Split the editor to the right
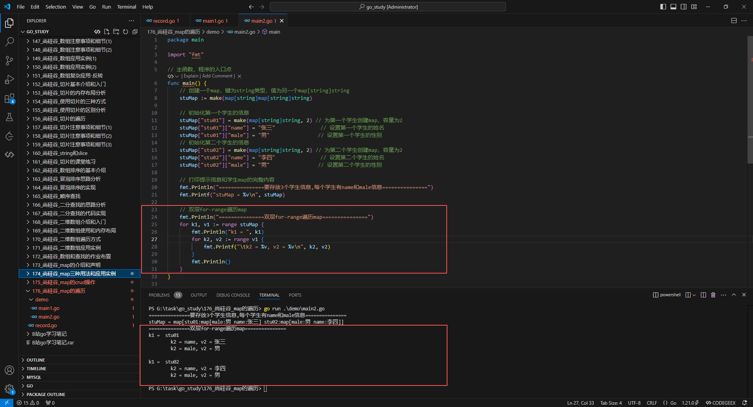This screenshot has height=407, width=753. [x=734, y=21]
